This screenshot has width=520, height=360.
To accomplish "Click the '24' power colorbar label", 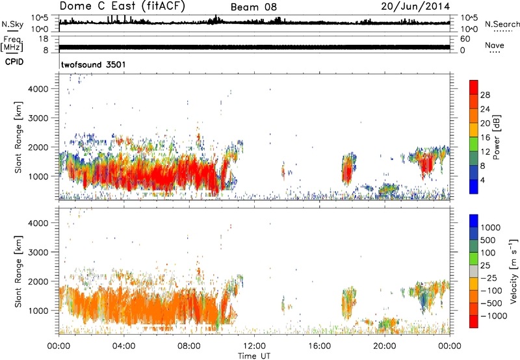I will click(x=485, y=109).
